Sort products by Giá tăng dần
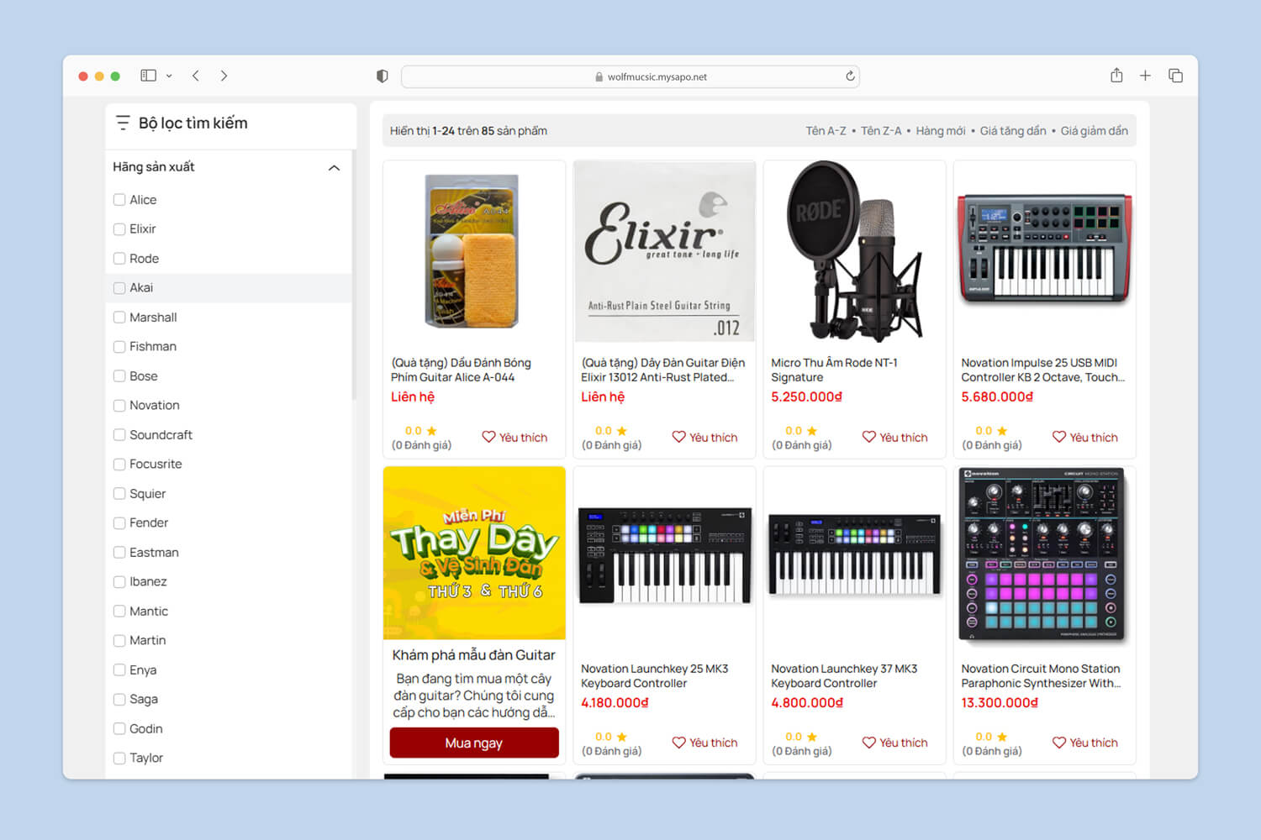This screenshot has width=1261, height=840. (1012, 131)
